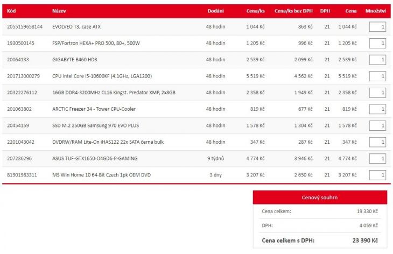Set quantity for EVOLVEO T3 case ATX
Viewport: 393px width, 254px height.
click(x=377, y=27)
